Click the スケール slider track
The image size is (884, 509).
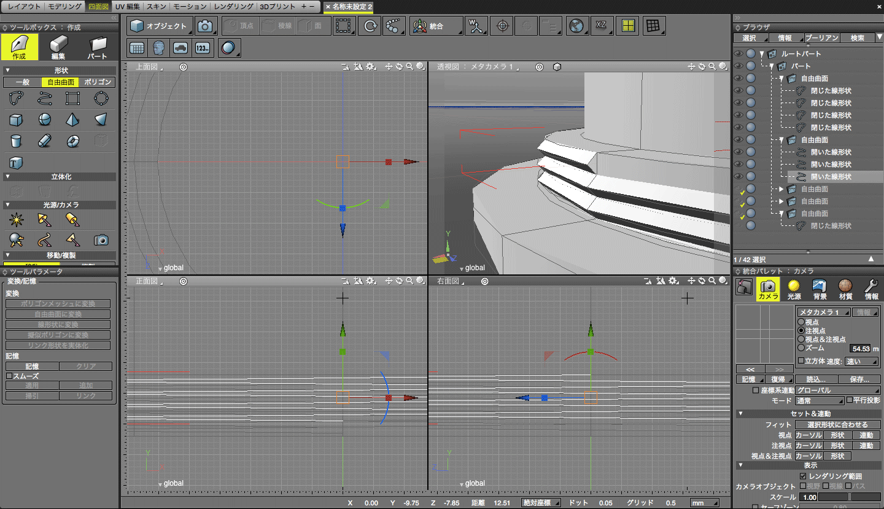pos(850,497)
